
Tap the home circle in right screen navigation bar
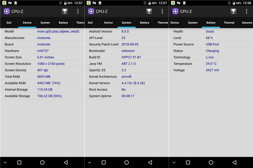pyautogui.click(x=211, y=162)
